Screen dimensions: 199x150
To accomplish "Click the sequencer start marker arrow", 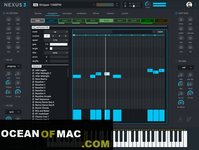I will point(74,35).
